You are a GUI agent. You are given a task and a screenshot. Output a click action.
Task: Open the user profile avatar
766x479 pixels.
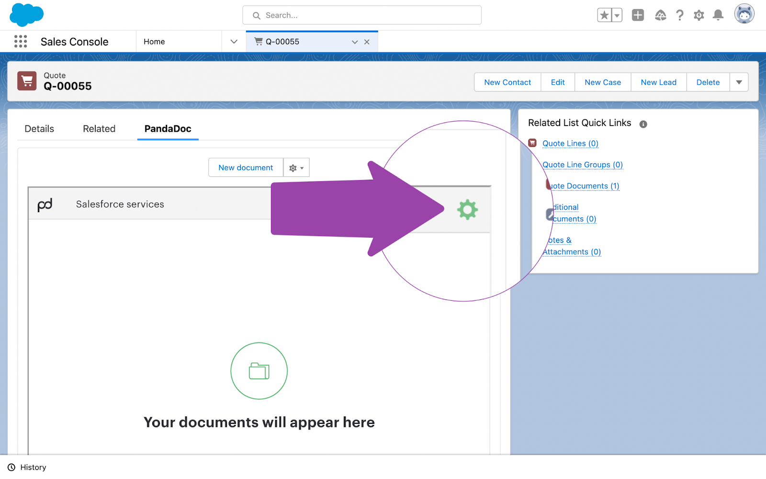pos(744,14)
